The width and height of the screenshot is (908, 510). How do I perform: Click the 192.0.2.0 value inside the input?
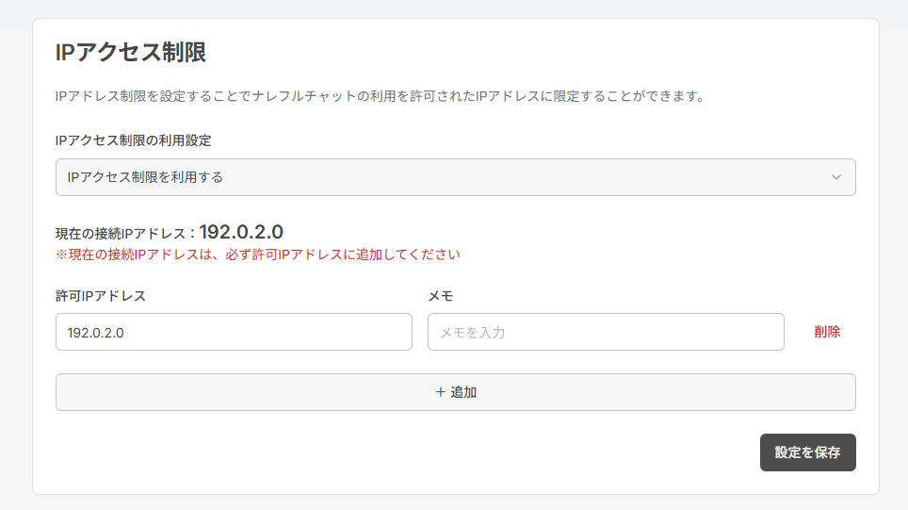(96, 332)
